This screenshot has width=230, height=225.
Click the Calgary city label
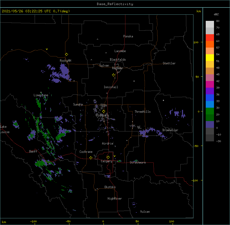pos(106,161)
